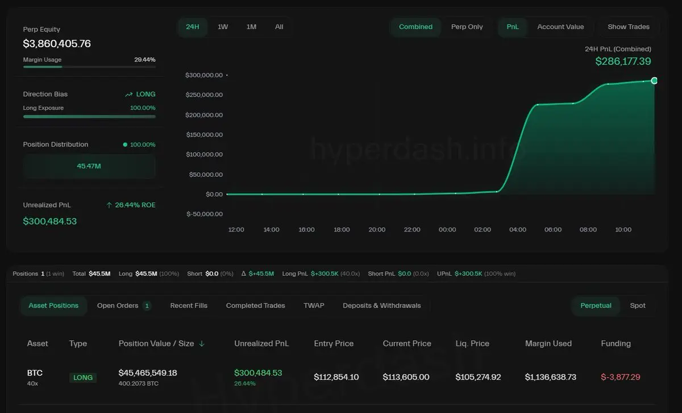Select the 24H time range
Image resolution: width=682 pixels, height=413 pixels.
coord(193,27)
